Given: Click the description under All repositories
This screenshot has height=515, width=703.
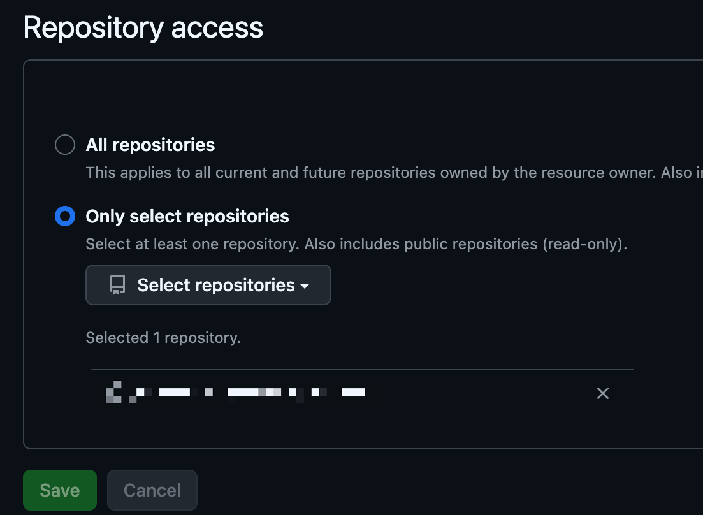Looking at the screenshot, I should pyautogui.click(x=382, y=173).
